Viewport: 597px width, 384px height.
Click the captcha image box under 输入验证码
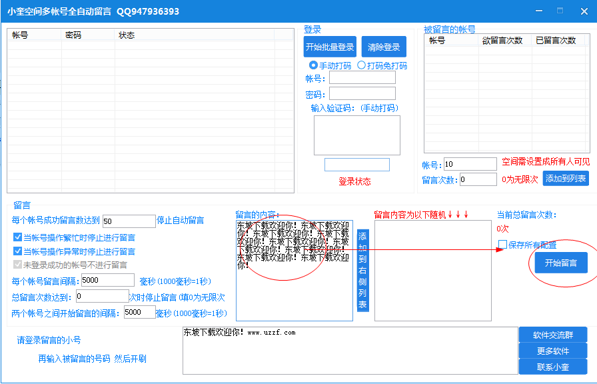pyautogui.click(x=356, y=135)
